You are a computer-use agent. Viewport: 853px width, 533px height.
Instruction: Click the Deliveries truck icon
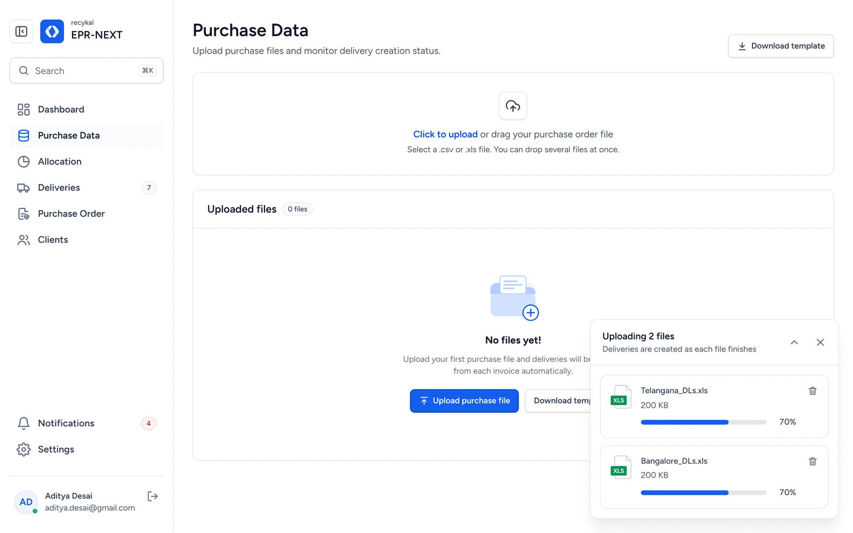coord(23,188)
